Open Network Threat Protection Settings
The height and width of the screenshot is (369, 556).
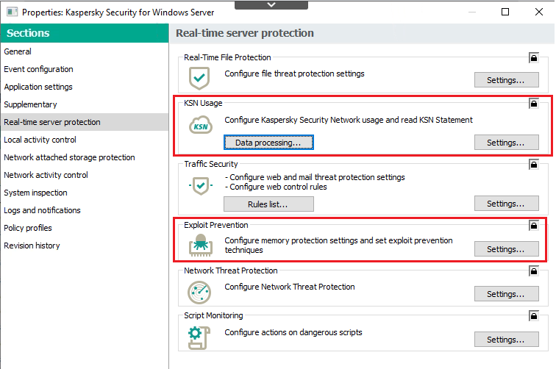click(506, 294)
